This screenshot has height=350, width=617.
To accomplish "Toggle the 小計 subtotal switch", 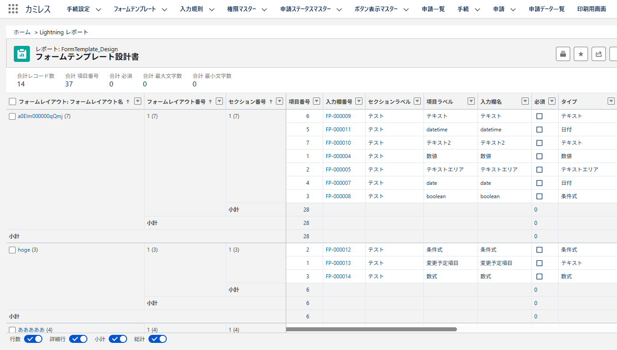I will (x=118, y=339).
